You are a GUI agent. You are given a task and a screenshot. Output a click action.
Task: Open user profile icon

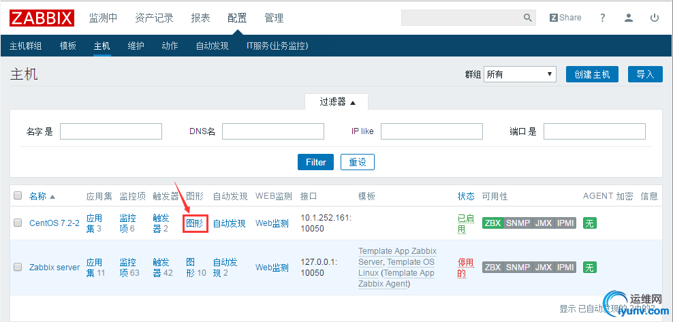coord(629,18)
